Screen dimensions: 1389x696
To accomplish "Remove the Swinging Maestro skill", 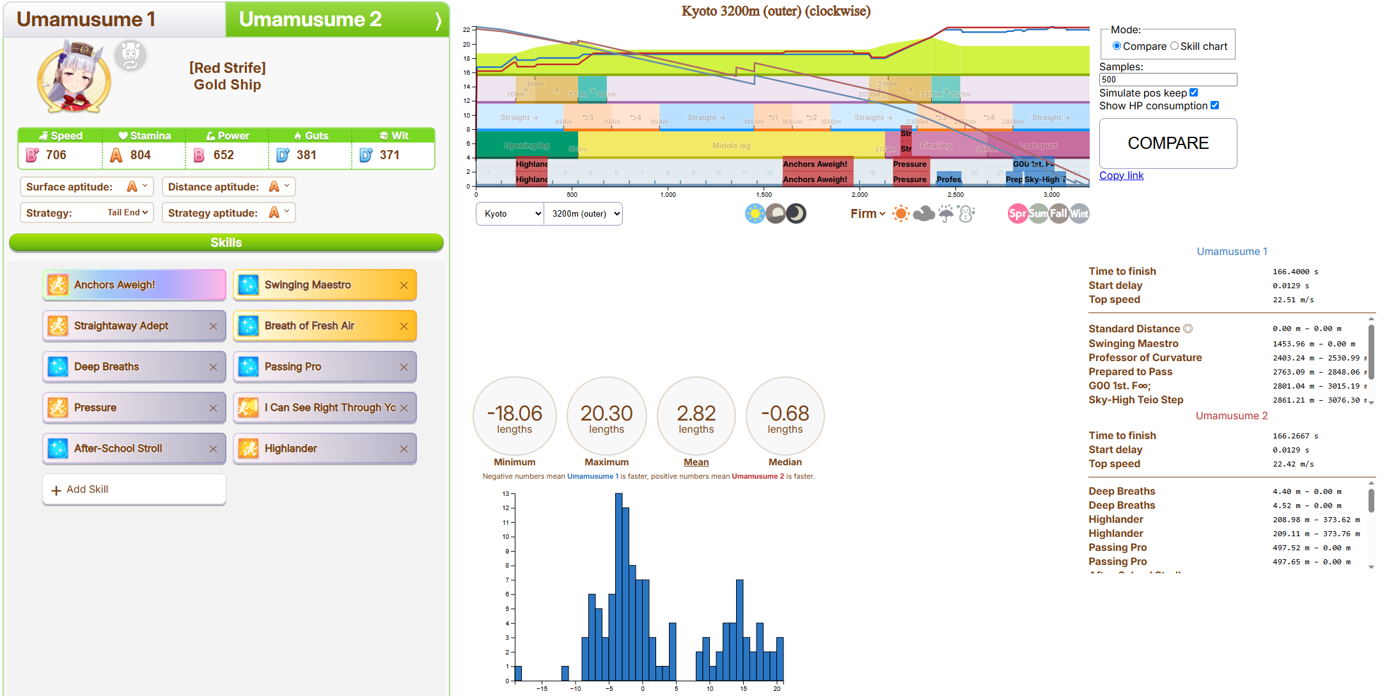I will point(404,286).
